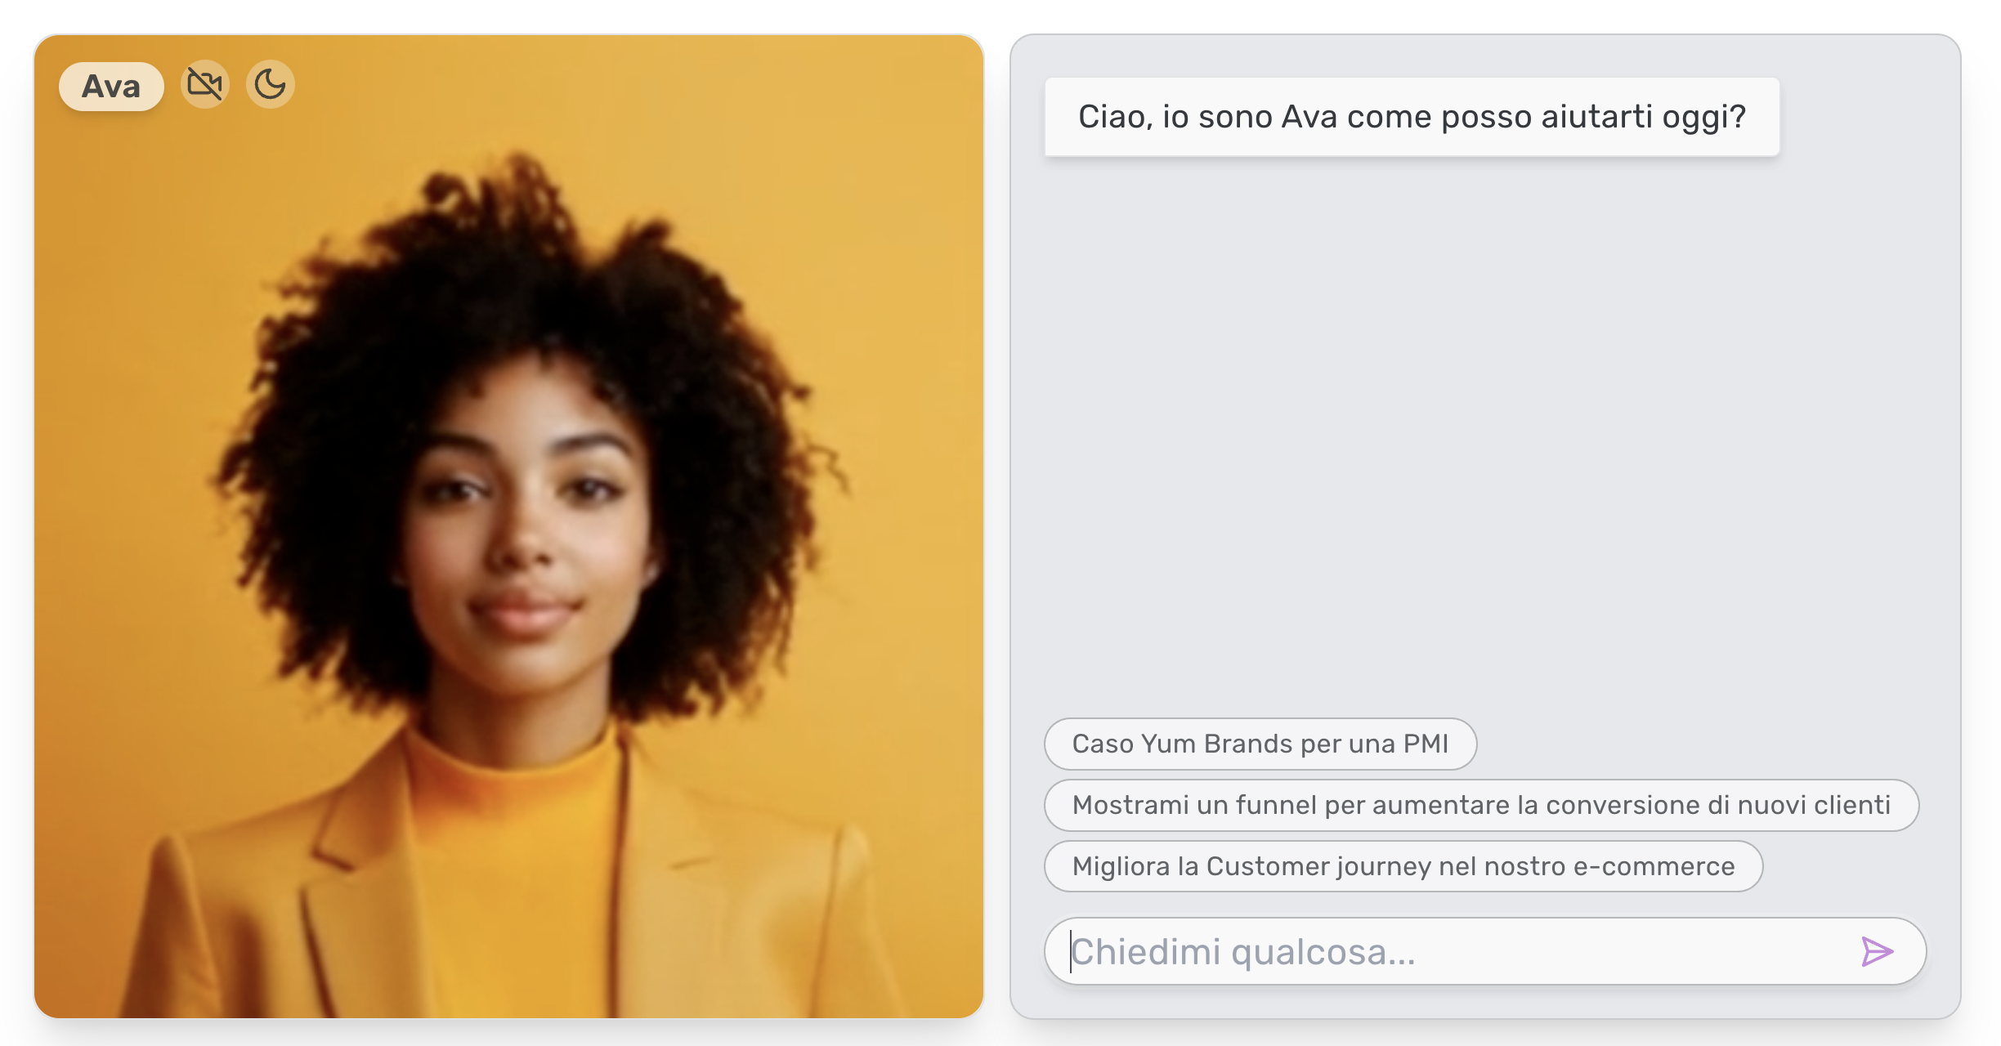Pick 'Migliora la Customer journey' suggestion
This screenshot has width=2001, height=1046.
1403,866
